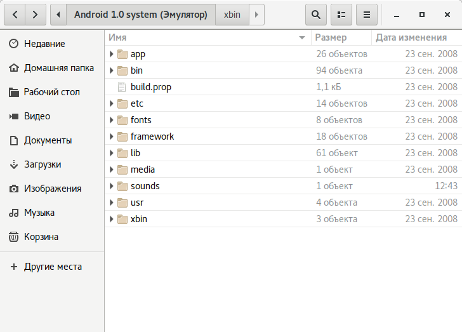The width and height of the screenshot is (462, 332).
Task: Open Рабочий стол location
Action: pyautogui.click(x=52, y=92)
